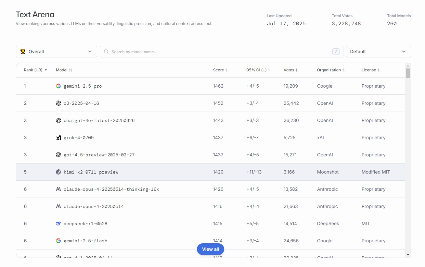Click the 260 total models value
Screen dimensions: 425x267
[392, 23]
